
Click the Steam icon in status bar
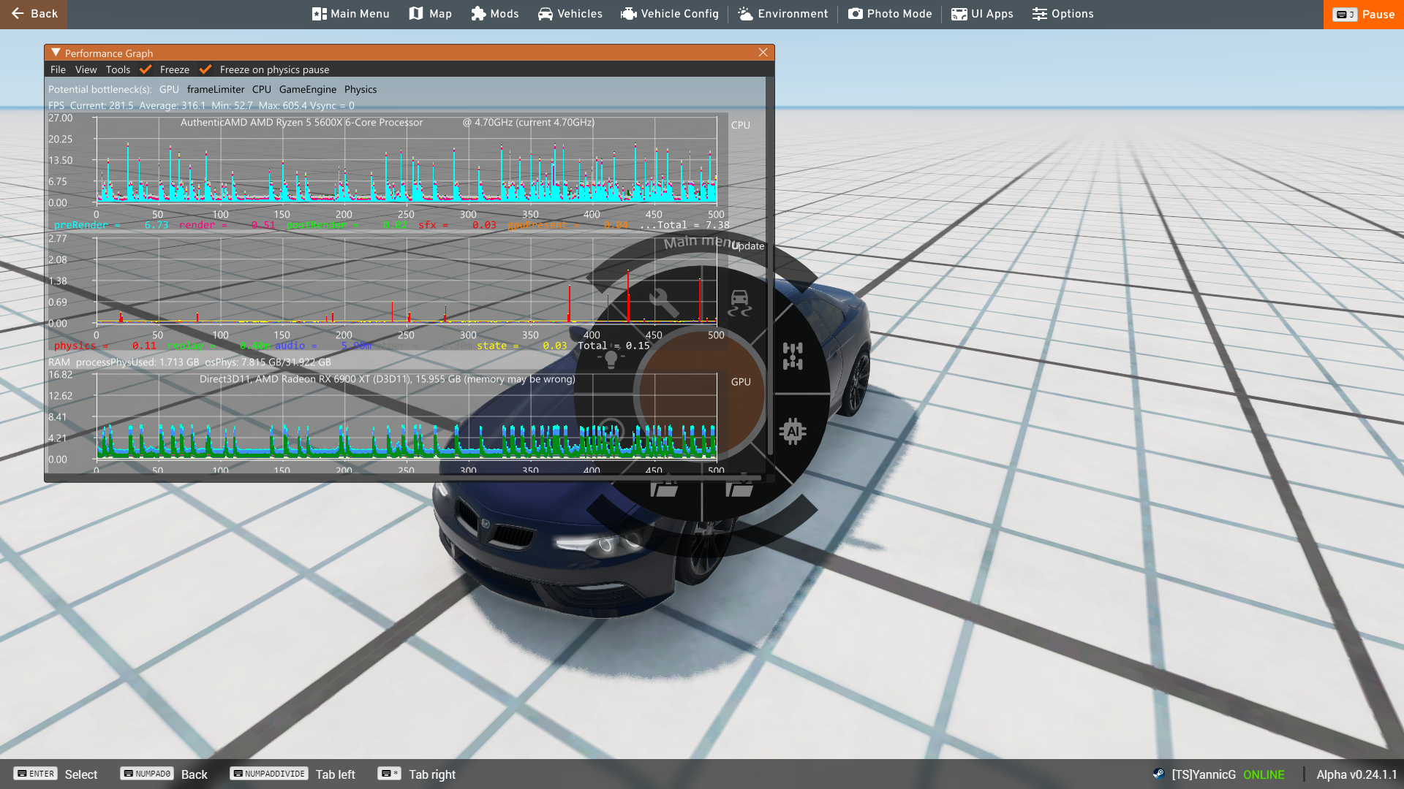tap(1158, 774)
